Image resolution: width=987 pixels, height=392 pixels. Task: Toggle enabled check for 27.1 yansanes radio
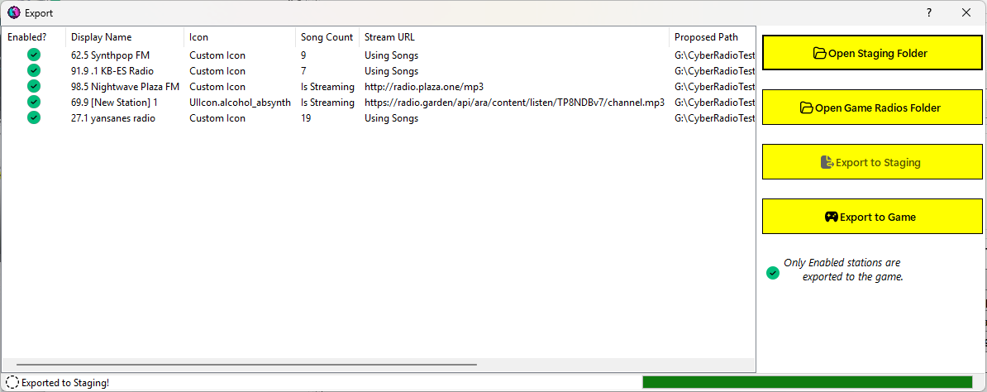pyautogui.click(x=34, y=118)
